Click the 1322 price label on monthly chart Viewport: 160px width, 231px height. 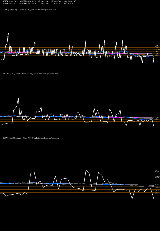pyautogui.click(x=157, y=184)
